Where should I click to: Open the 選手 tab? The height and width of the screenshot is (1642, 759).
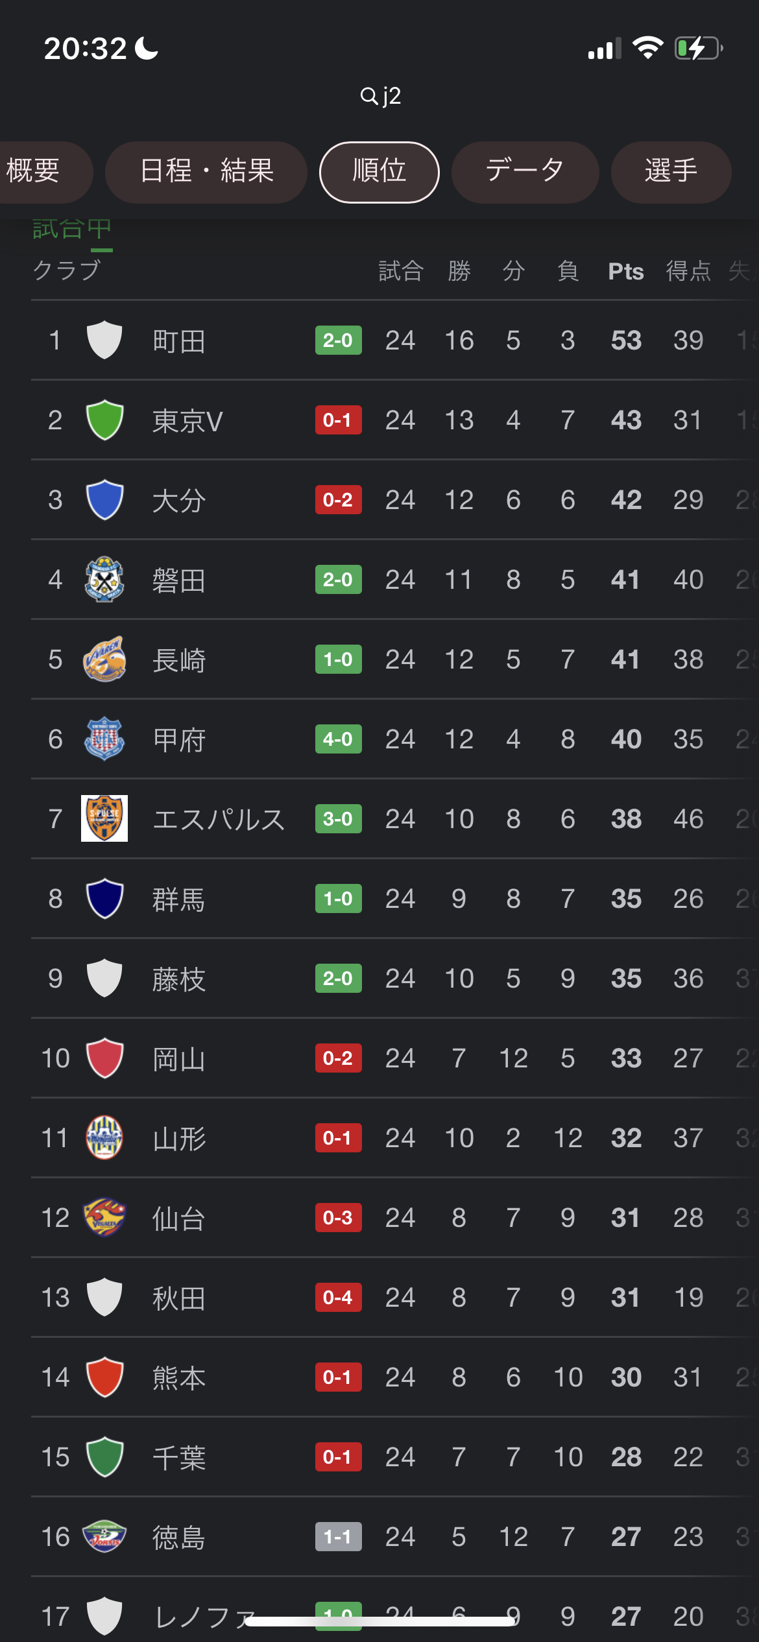[x=671, y=172]
